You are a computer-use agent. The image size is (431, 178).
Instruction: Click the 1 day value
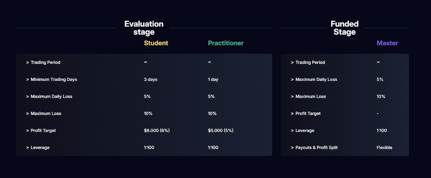pos(213,79)
